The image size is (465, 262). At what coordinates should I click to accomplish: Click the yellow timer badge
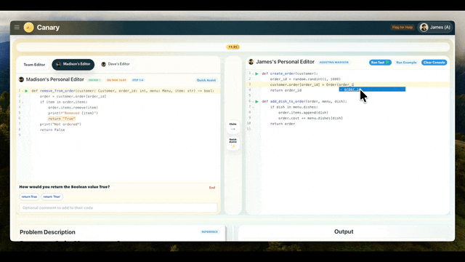pos(232,47)
